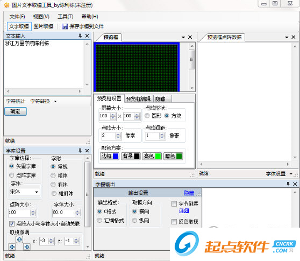
Task: Expand the 字符转换 dropdown
Action: 55,102
